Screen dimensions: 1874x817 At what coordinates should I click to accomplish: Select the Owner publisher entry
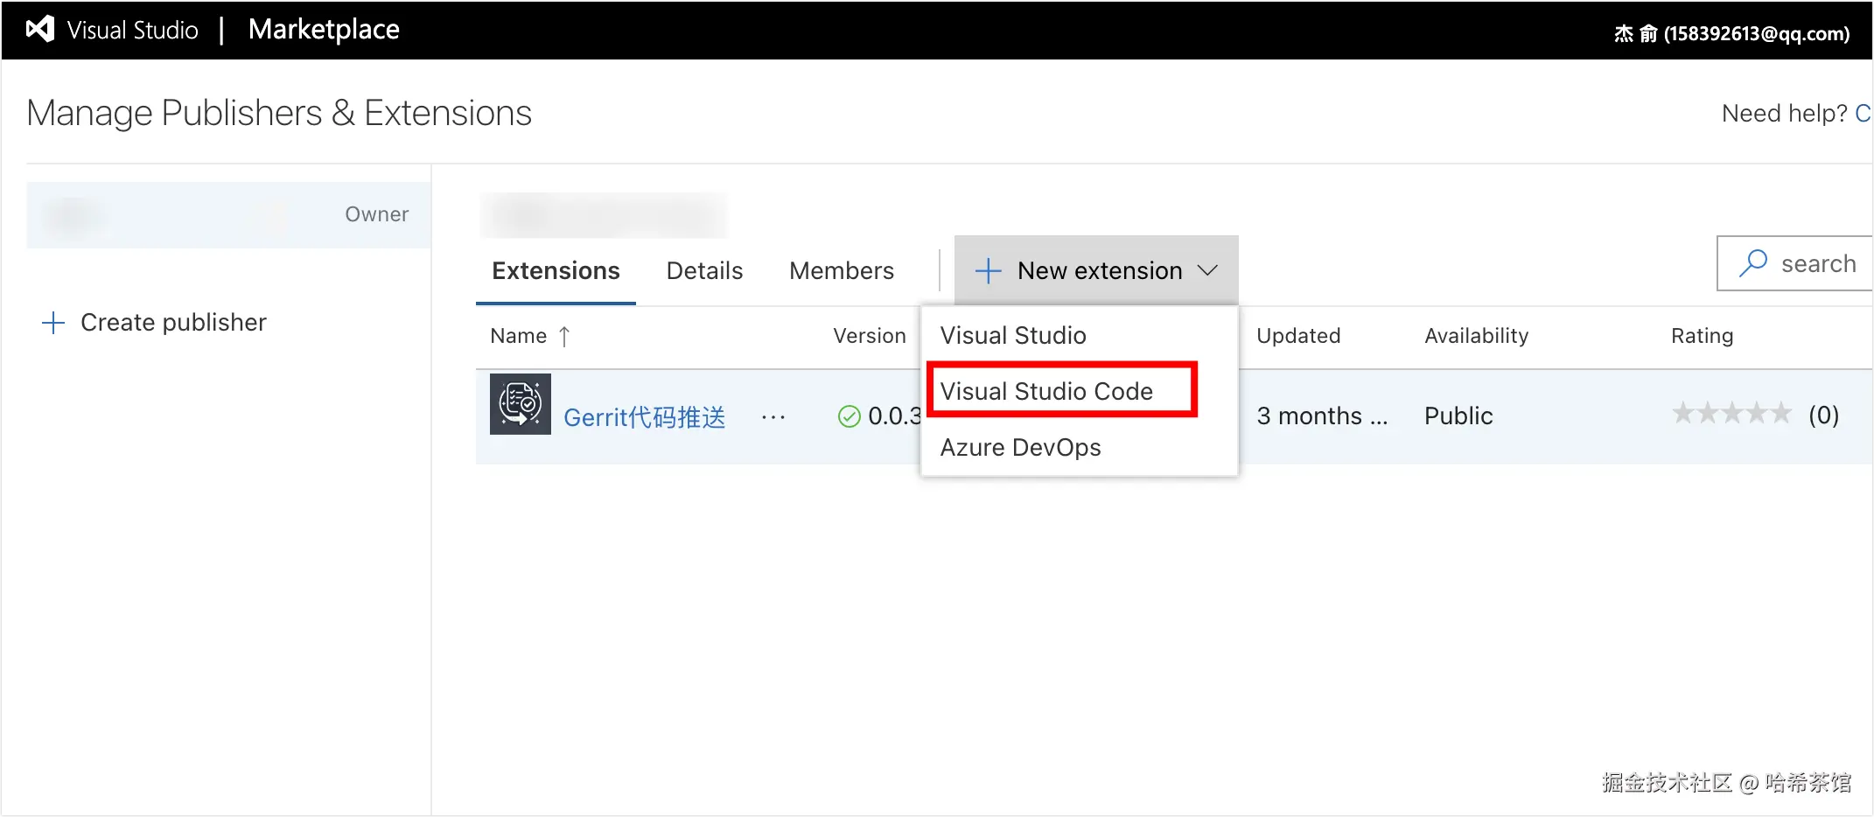point(228,215)
